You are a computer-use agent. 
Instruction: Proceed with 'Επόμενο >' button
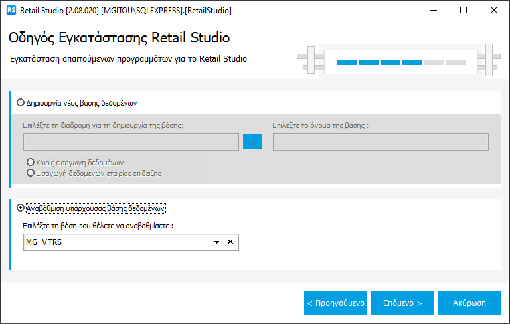pyautogui.click(x=402, y=303)
